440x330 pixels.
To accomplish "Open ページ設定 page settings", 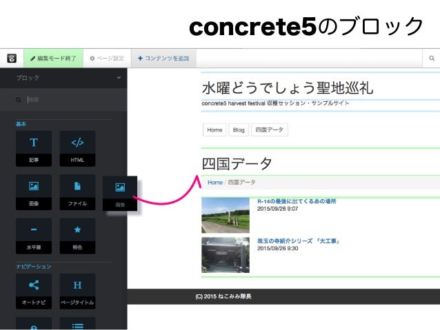I will [107, 59].
